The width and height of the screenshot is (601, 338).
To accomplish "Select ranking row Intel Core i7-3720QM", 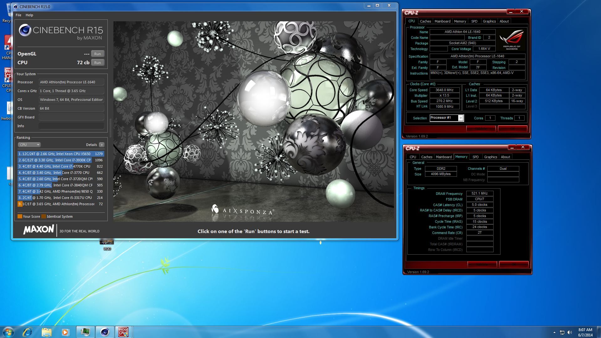I will tap(61, 179).
